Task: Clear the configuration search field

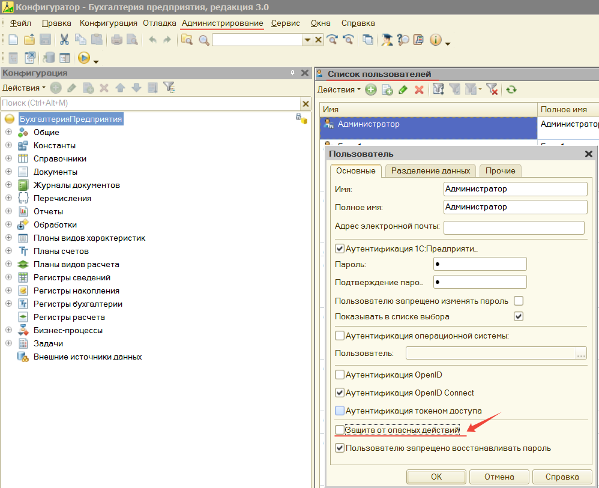Action: click(x=306, y=103)
